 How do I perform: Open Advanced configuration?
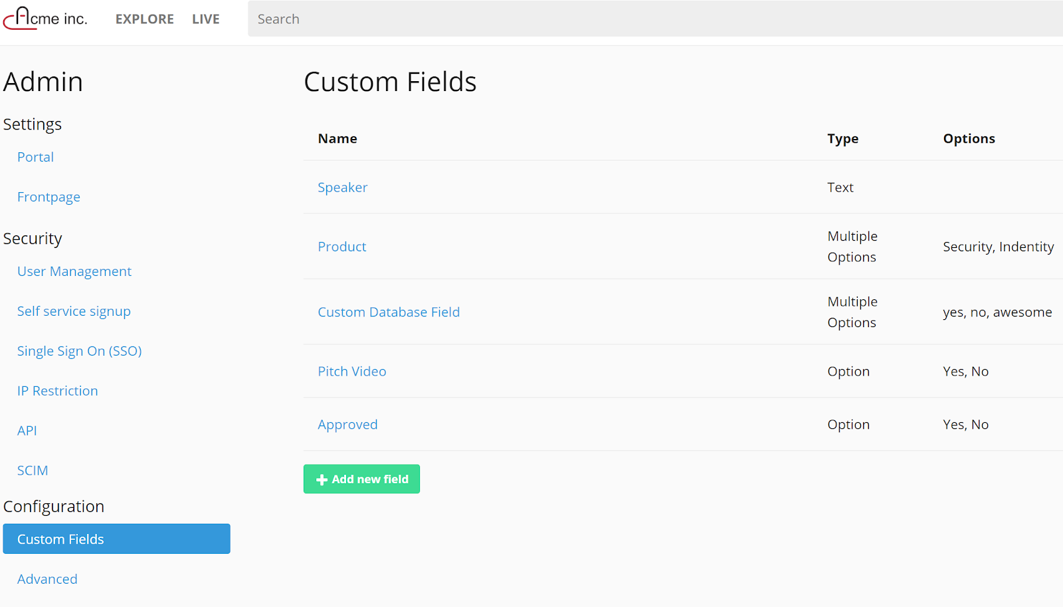47,580
